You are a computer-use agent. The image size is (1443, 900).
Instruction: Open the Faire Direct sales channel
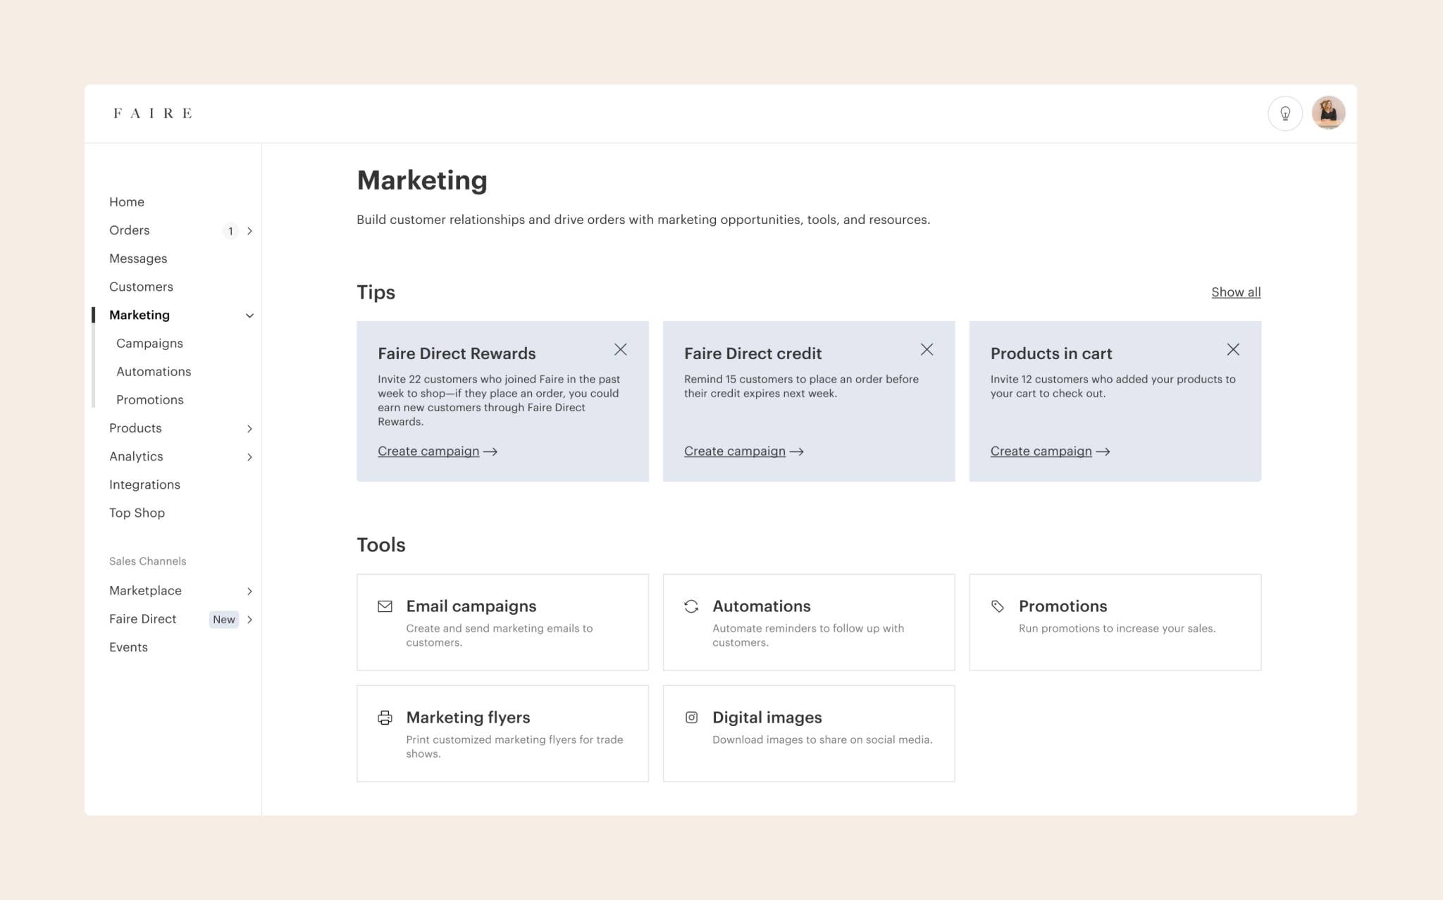[x=143, y=619]
